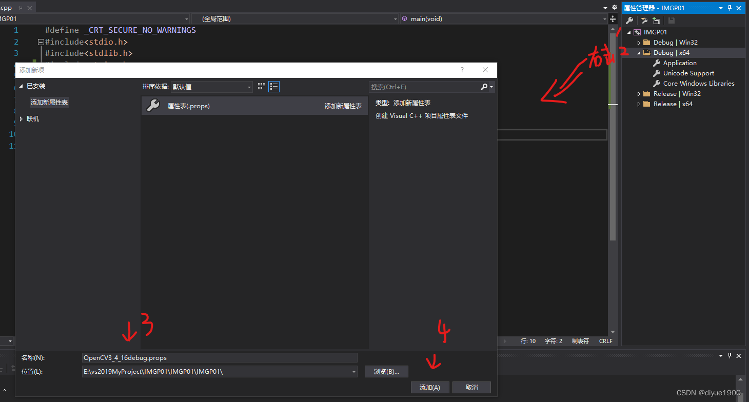The image size is (749, 402).
Task: Collapse the IMGP01 root node
Action: point(629,32)
